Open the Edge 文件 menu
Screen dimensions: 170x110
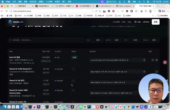click(14, 2)
